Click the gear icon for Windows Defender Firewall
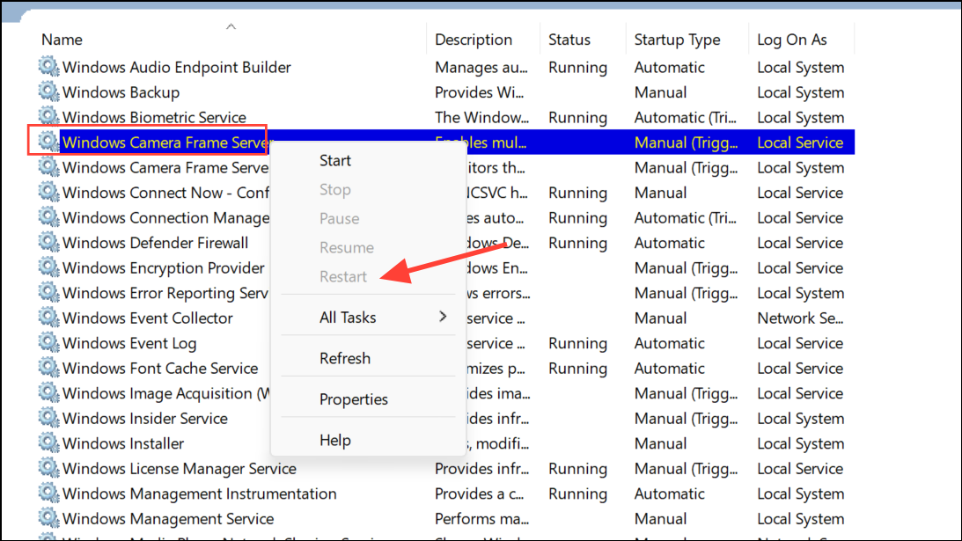The width and height of the screenshot is (962, 541). (x=48, y=242)
